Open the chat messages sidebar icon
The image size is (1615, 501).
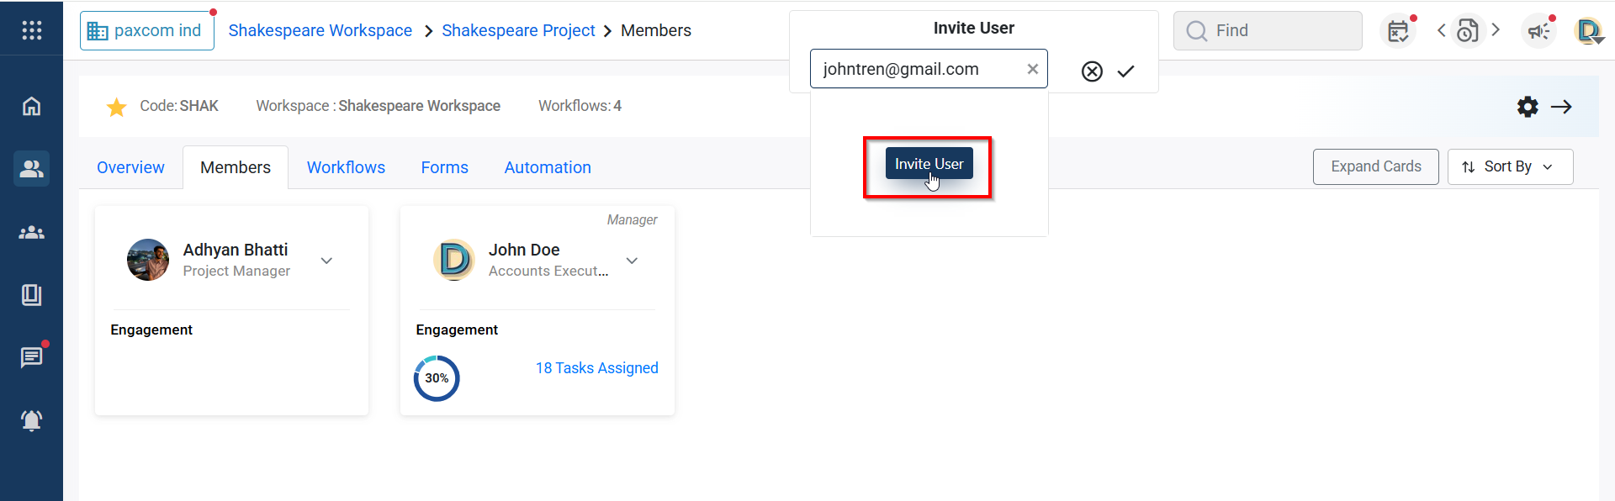tap(31, 357)
